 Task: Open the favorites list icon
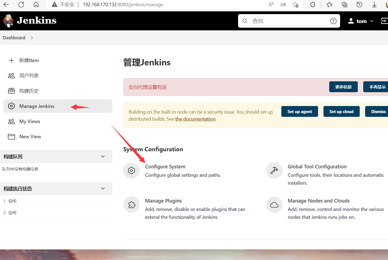click(330, 4)
